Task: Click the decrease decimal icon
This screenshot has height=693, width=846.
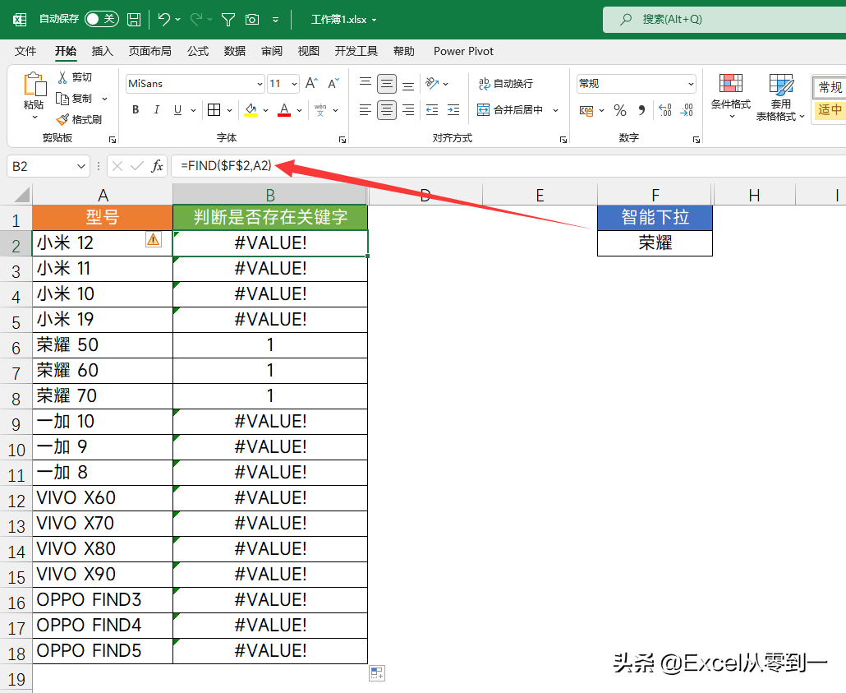Action: point(687,110)
